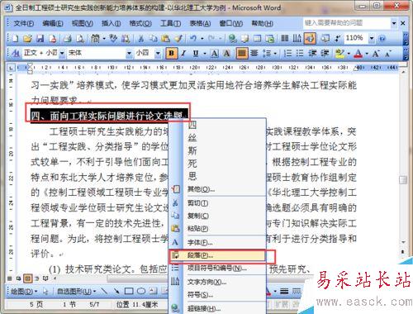The image size is (413, 314).
Task: Choose 字体(F)... from context menu
Action: [x=217, y=243]
